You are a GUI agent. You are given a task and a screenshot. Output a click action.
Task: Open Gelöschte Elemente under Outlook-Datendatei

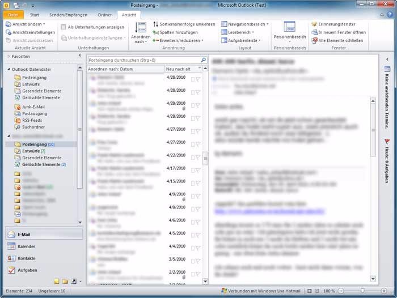click(37, 97)
